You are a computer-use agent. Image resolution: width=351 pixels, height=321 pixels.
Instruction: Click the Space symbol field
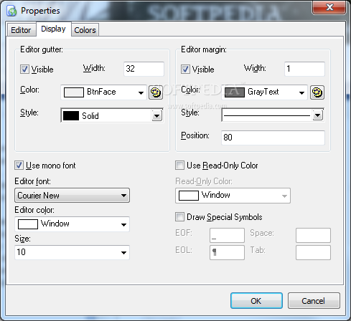313,235
